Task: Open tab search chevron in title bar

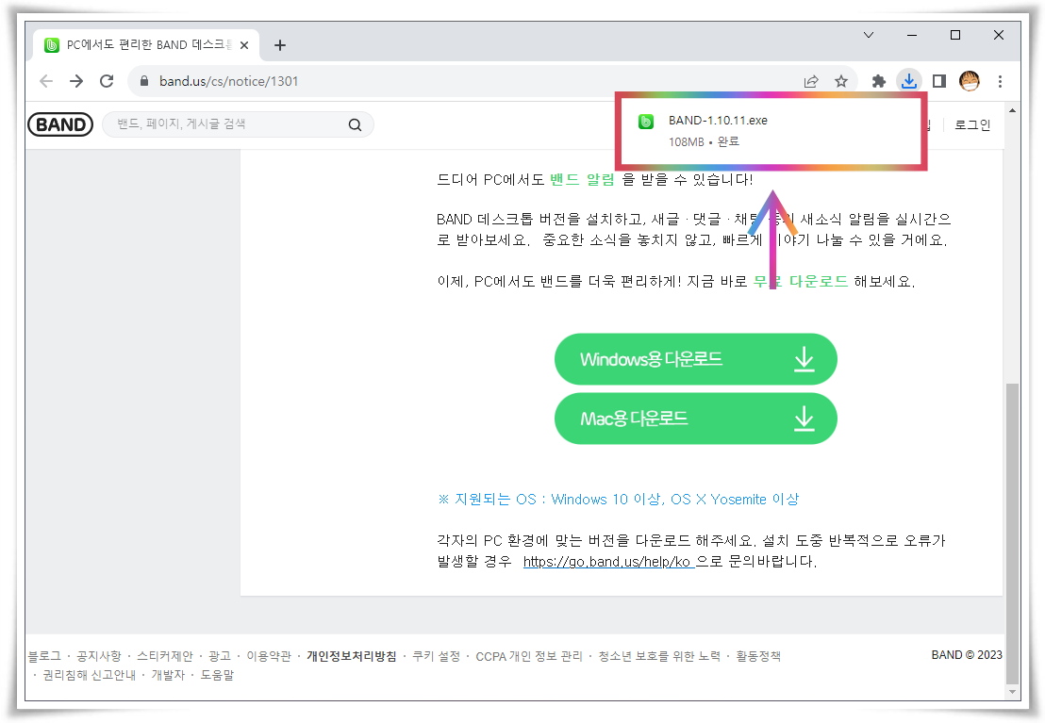Action: [x=869, y=35]
